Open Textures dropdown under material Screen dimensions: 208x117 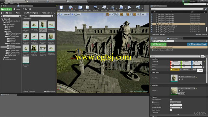181,94
